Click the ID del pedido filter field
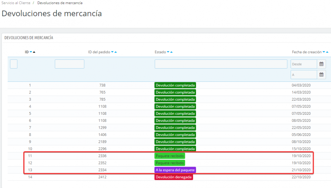The image size is (331, 188). [70, 64]
